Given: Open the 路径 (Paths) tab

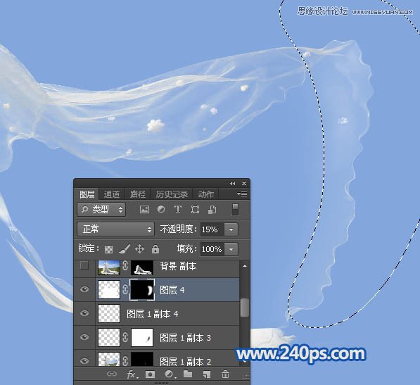Looking at the screenshot, I should coord(138,194).
